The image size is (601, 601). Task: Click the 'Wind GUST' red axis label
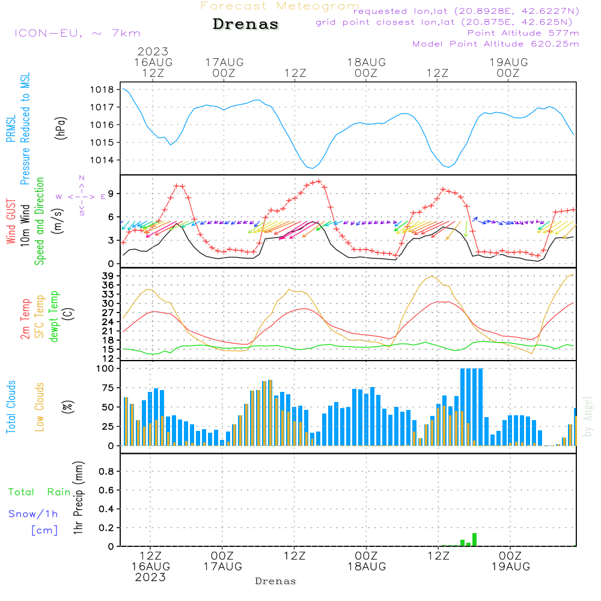point(11,221)
